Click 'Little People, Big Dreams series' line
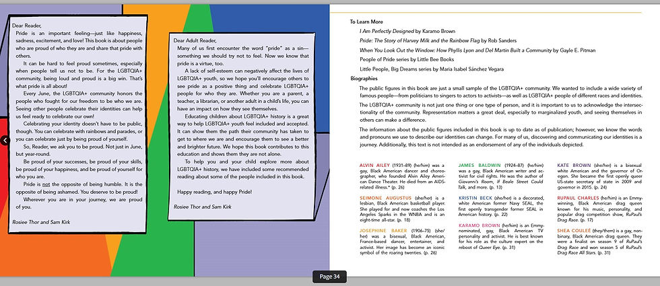This screenshot has height=286, width=660. point(432,69)
